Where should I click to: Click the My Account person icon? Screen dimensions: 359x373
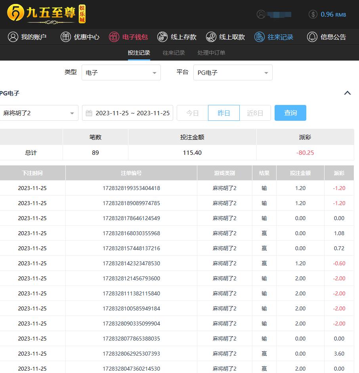click(13, 37)
